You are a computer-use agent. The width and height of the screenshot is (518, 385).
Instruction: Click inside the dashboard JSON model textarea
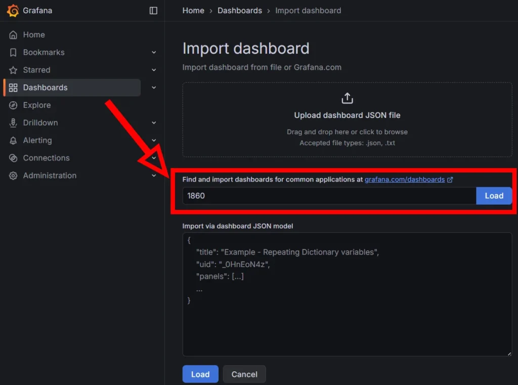(347, 314)
